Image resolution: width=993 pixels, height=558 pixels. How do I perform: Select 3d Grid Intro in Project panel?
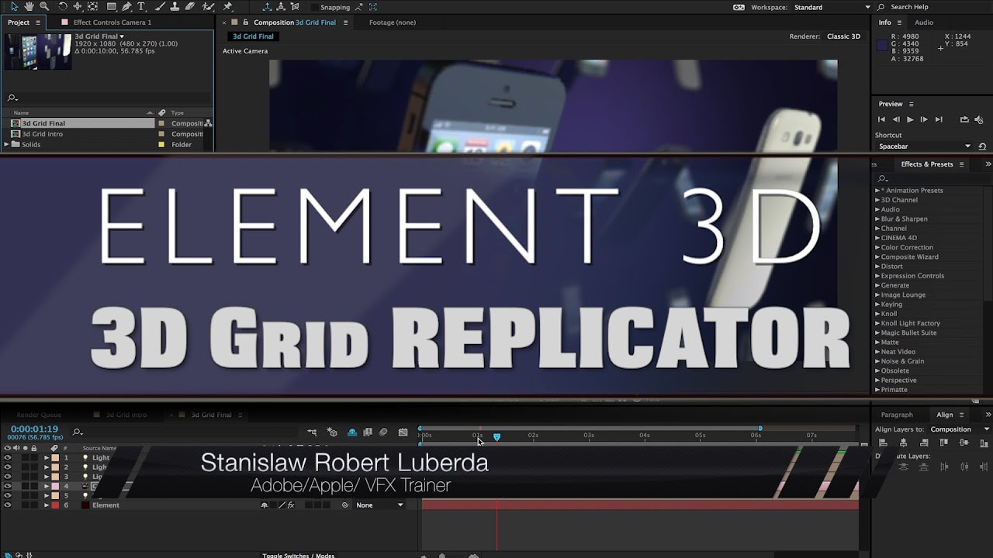pyautogui.click(x=42, y=134)
